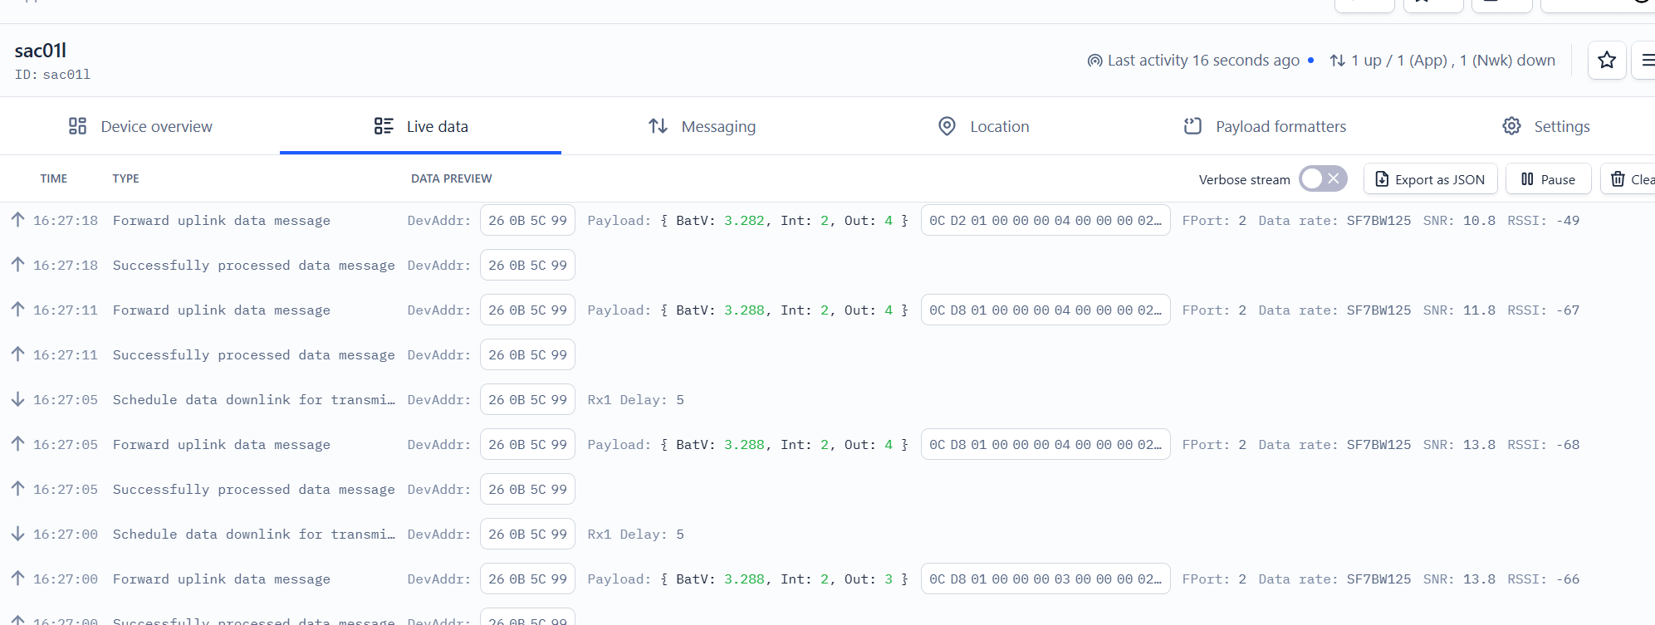Open the Payload formatters tab
This screenshot has height=625, width=1655.
click(x=1265, y=126)
